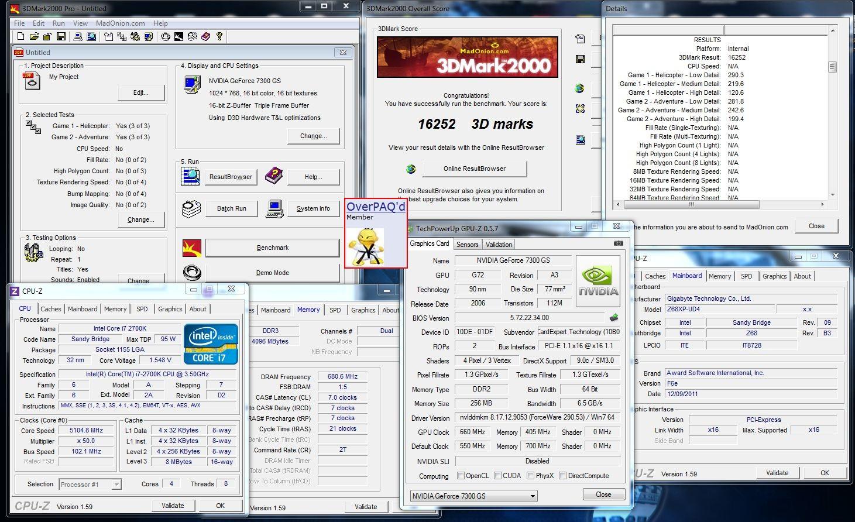Click the OK button in Mainboard CPU-Z window
855x522 pixels.
click(x=824, y=473)
